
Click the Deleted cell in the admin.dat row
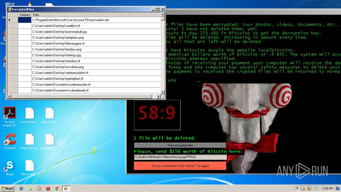tap(25, 20)
